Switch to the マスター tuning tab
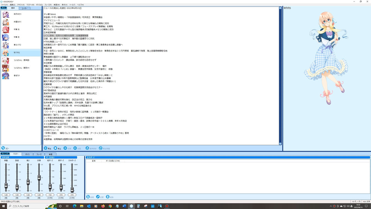 coord(15,154)
